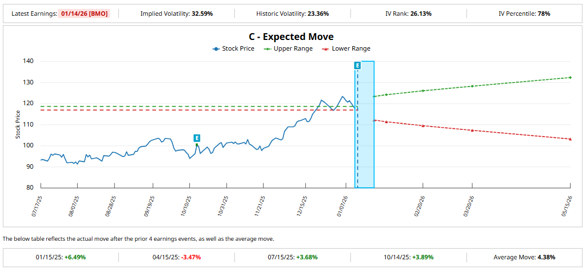Image resolution: width=587 pixels, height=270 pixels.
Task: Click the light blue earnings window band
Action: (364, 124)
